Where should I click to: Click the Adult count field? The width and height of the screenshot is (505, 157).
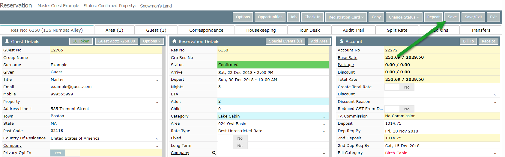click(x=273, y=101)
